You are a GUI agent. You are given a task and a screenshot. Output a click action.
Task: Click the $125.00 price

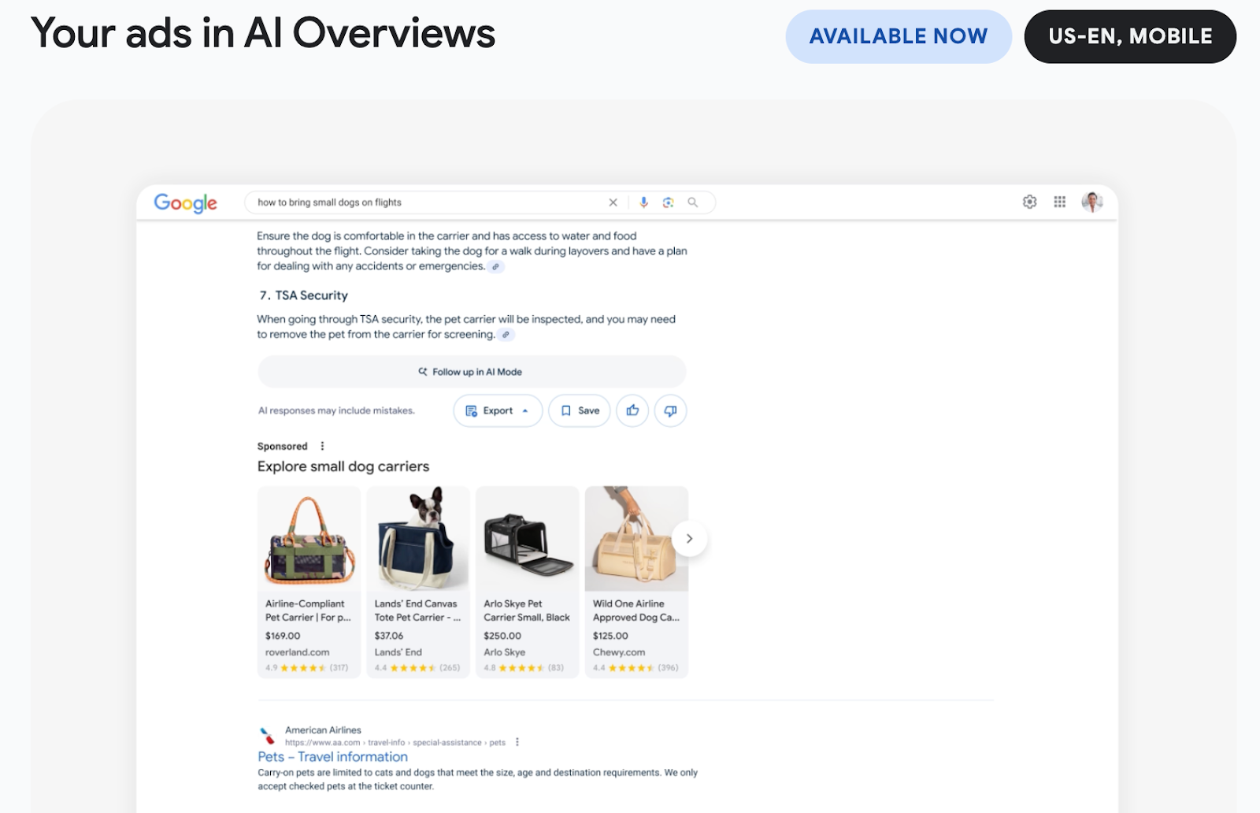pos(610,636)
